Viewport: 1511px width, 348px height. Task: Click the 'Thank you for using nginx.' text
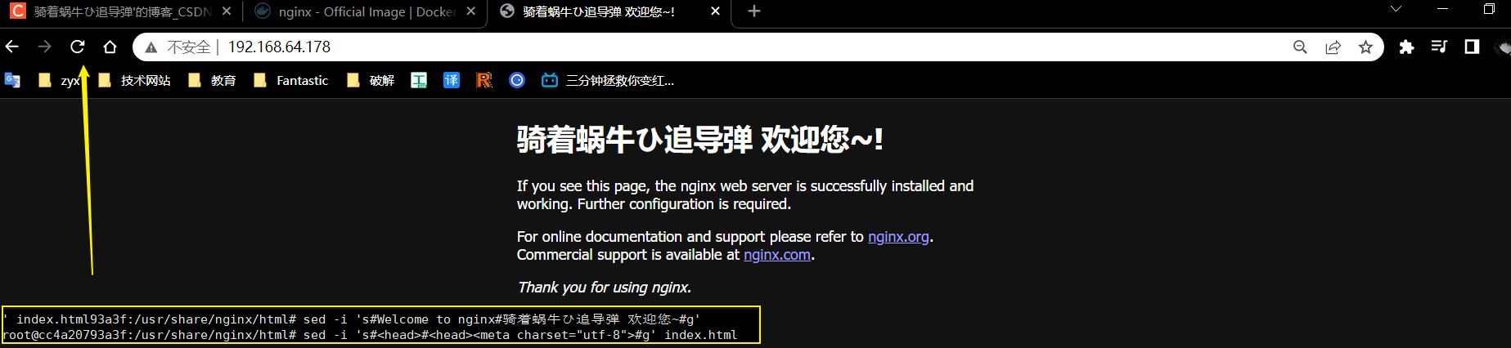pyautogui.click(x=605, y=288)
